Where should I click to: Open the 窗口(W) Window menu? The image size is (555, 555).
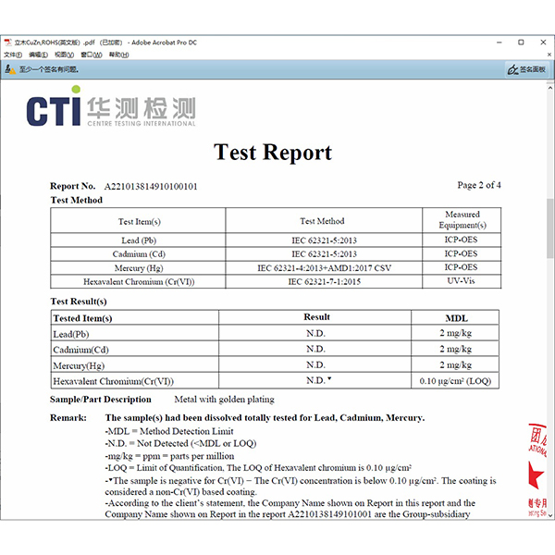92,55
